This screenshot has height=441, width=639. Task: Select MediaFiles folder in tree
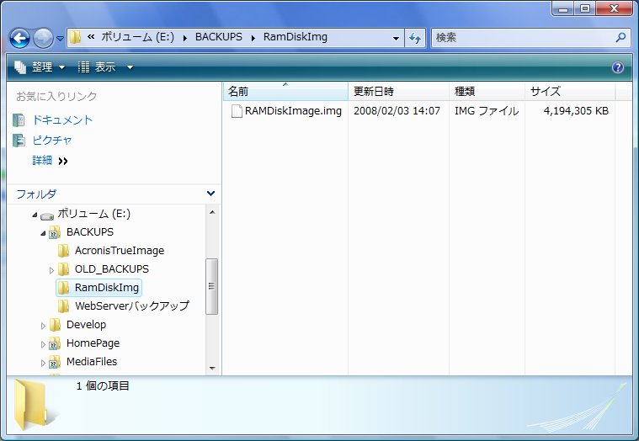92,362
